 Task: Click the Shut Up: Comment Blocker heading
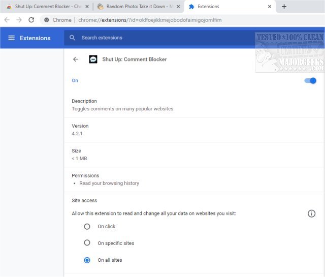(134, 59)
